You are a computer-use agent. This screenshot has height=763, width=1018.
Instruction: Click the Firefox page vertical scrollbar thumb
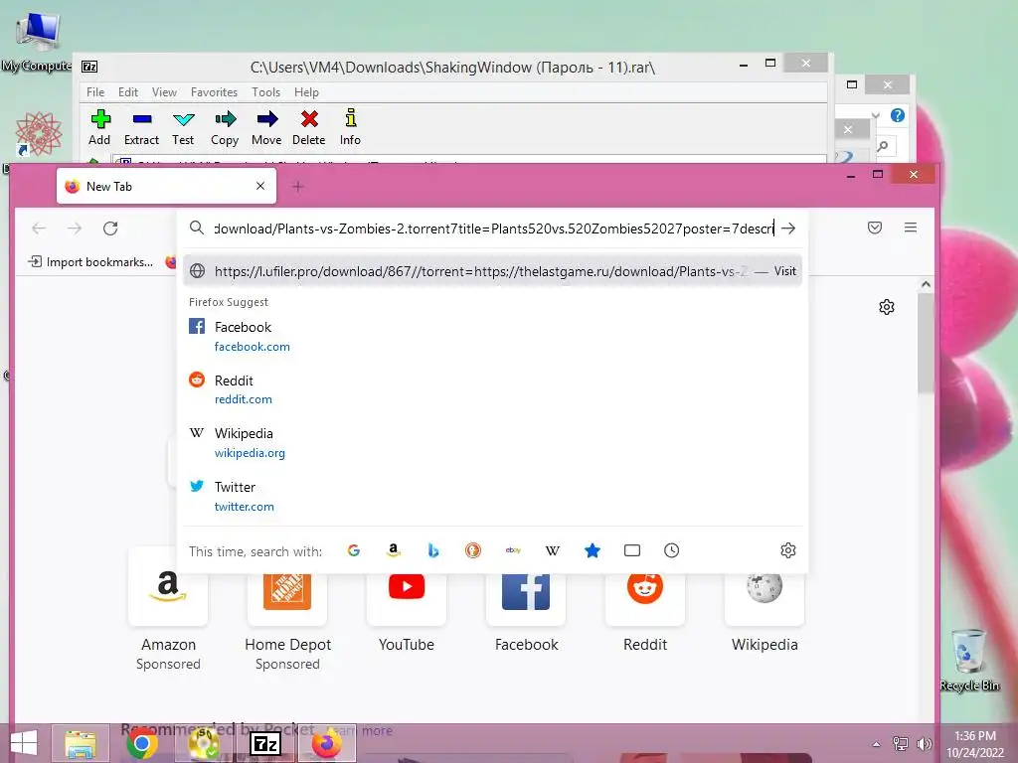(x=926, y=344)
